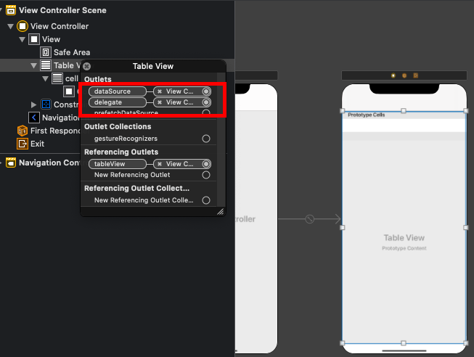Click the delegate connection circle
This screenshot has height=357, width=474.
point(206,102)
